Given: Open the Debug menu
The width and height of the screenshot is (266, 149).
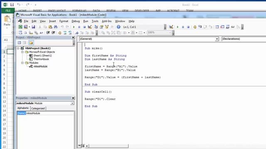Looking at the screenshot, I should coord(76,21).
